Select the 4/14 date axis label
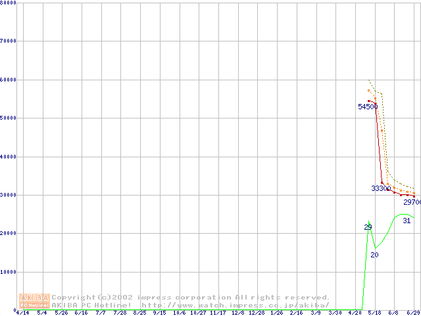Viewport: 421px width, 316px height. (x=22, y=313)
